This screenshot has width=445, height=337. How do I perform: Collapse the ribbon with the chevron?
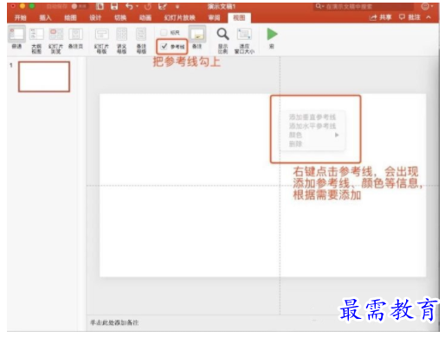point(429,17)
